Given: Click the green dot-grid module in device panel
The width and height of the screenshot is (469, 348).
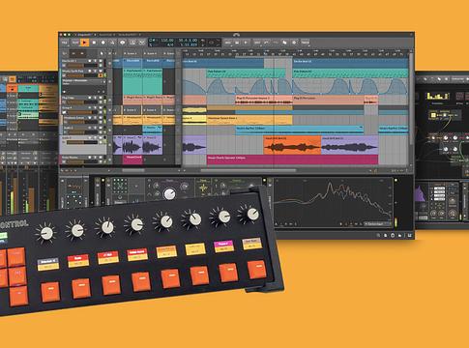Looking at the screenshot, I should click(120, 185).
